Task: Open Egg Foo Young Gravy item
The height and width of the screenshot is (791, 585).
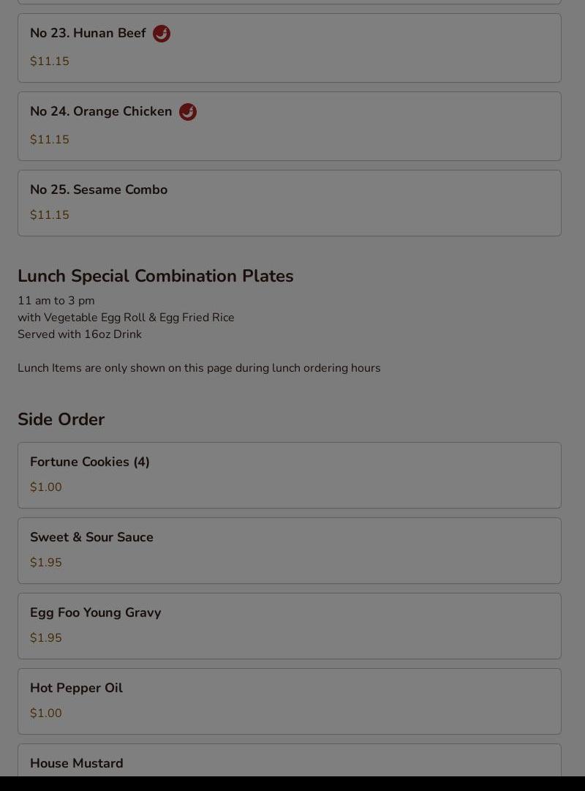Action: point(290,626)
